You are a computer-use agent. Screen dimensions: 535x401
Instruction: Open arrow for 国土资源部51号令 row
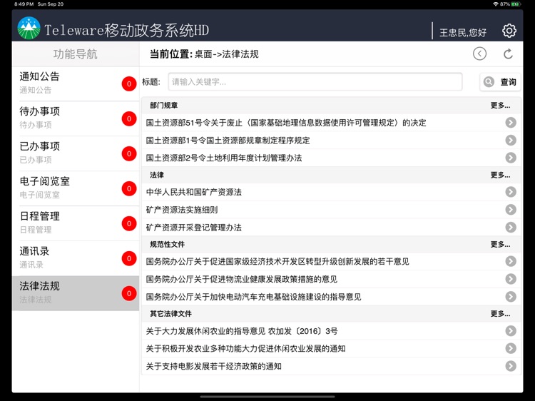tap(511, 123)
